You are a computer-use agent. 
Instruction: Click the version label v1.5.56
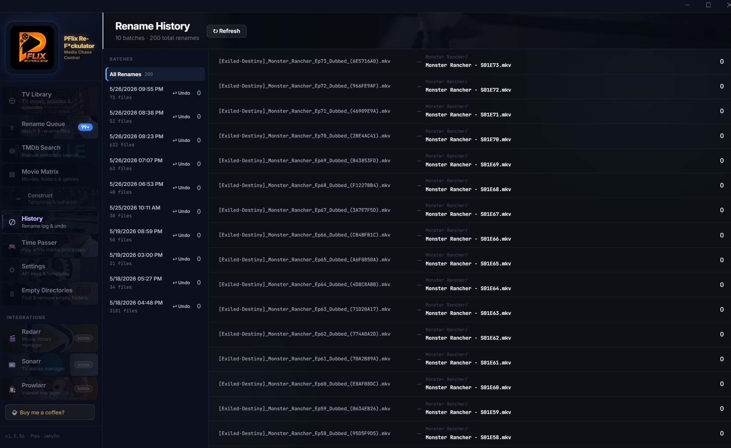pyautogui.click(x=15, y=436)
